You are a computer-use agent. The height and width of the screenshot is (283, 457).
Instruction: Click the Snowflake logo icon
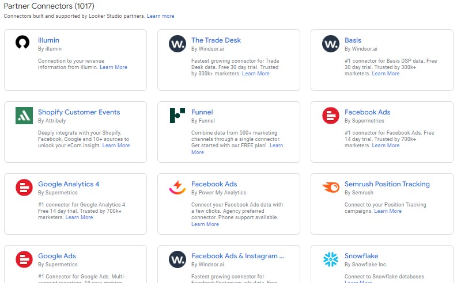pyautogui.click(x=331, y=259)
